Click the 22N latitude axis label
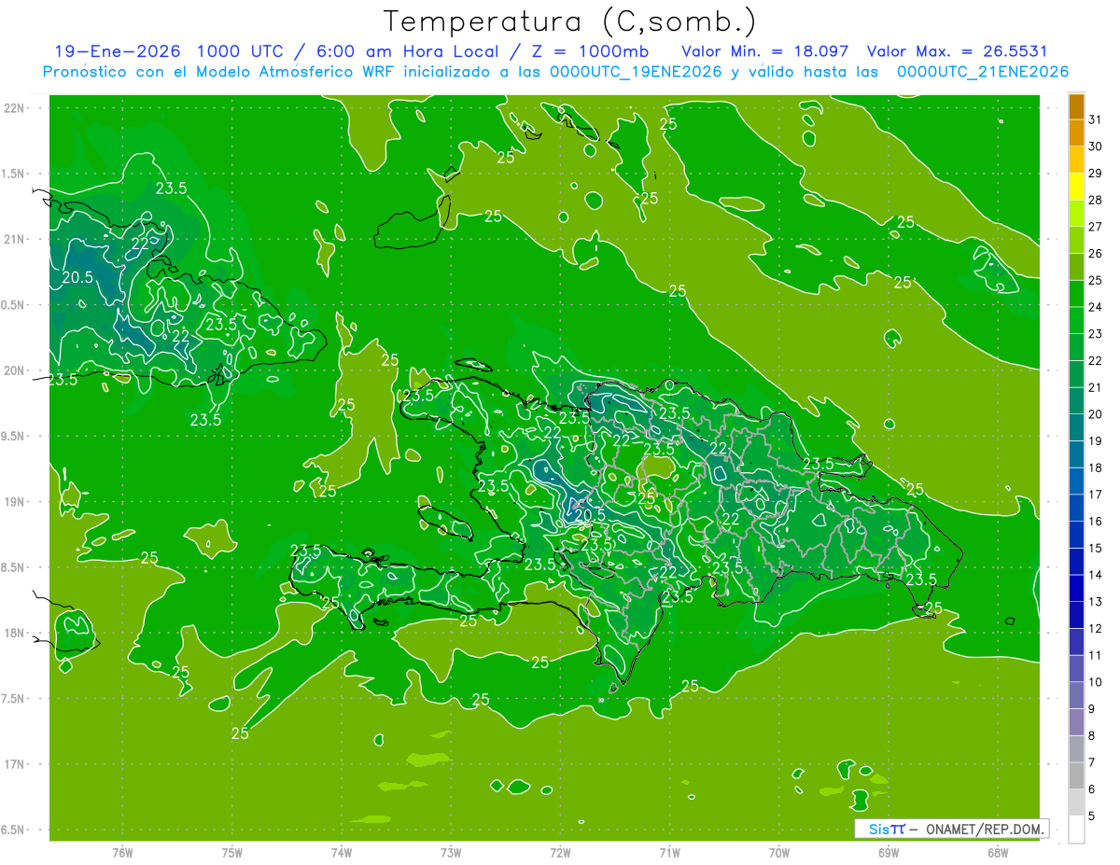The width and height of the screenshot is (1120, 865). pos(16,108)
